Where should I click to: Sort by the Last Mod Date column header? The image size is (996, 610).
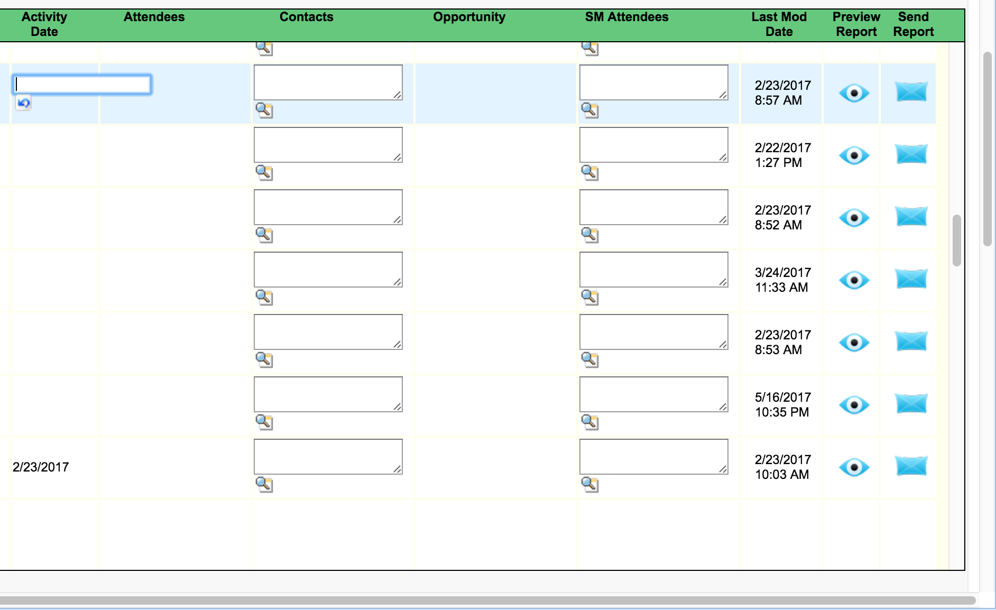[x=779, y=24]
